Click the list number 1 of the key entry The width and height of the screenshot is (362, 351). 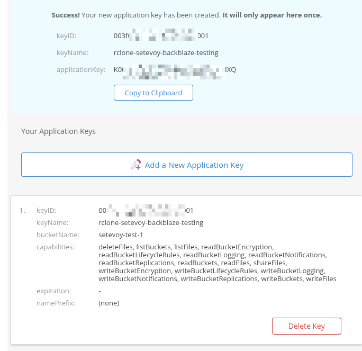pyautogui.click(x=22, y=210)
